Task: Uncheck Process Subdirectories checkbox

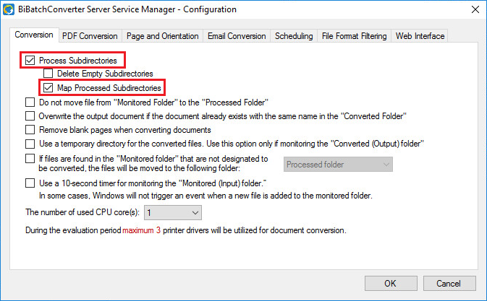Action: pos(30,61)
